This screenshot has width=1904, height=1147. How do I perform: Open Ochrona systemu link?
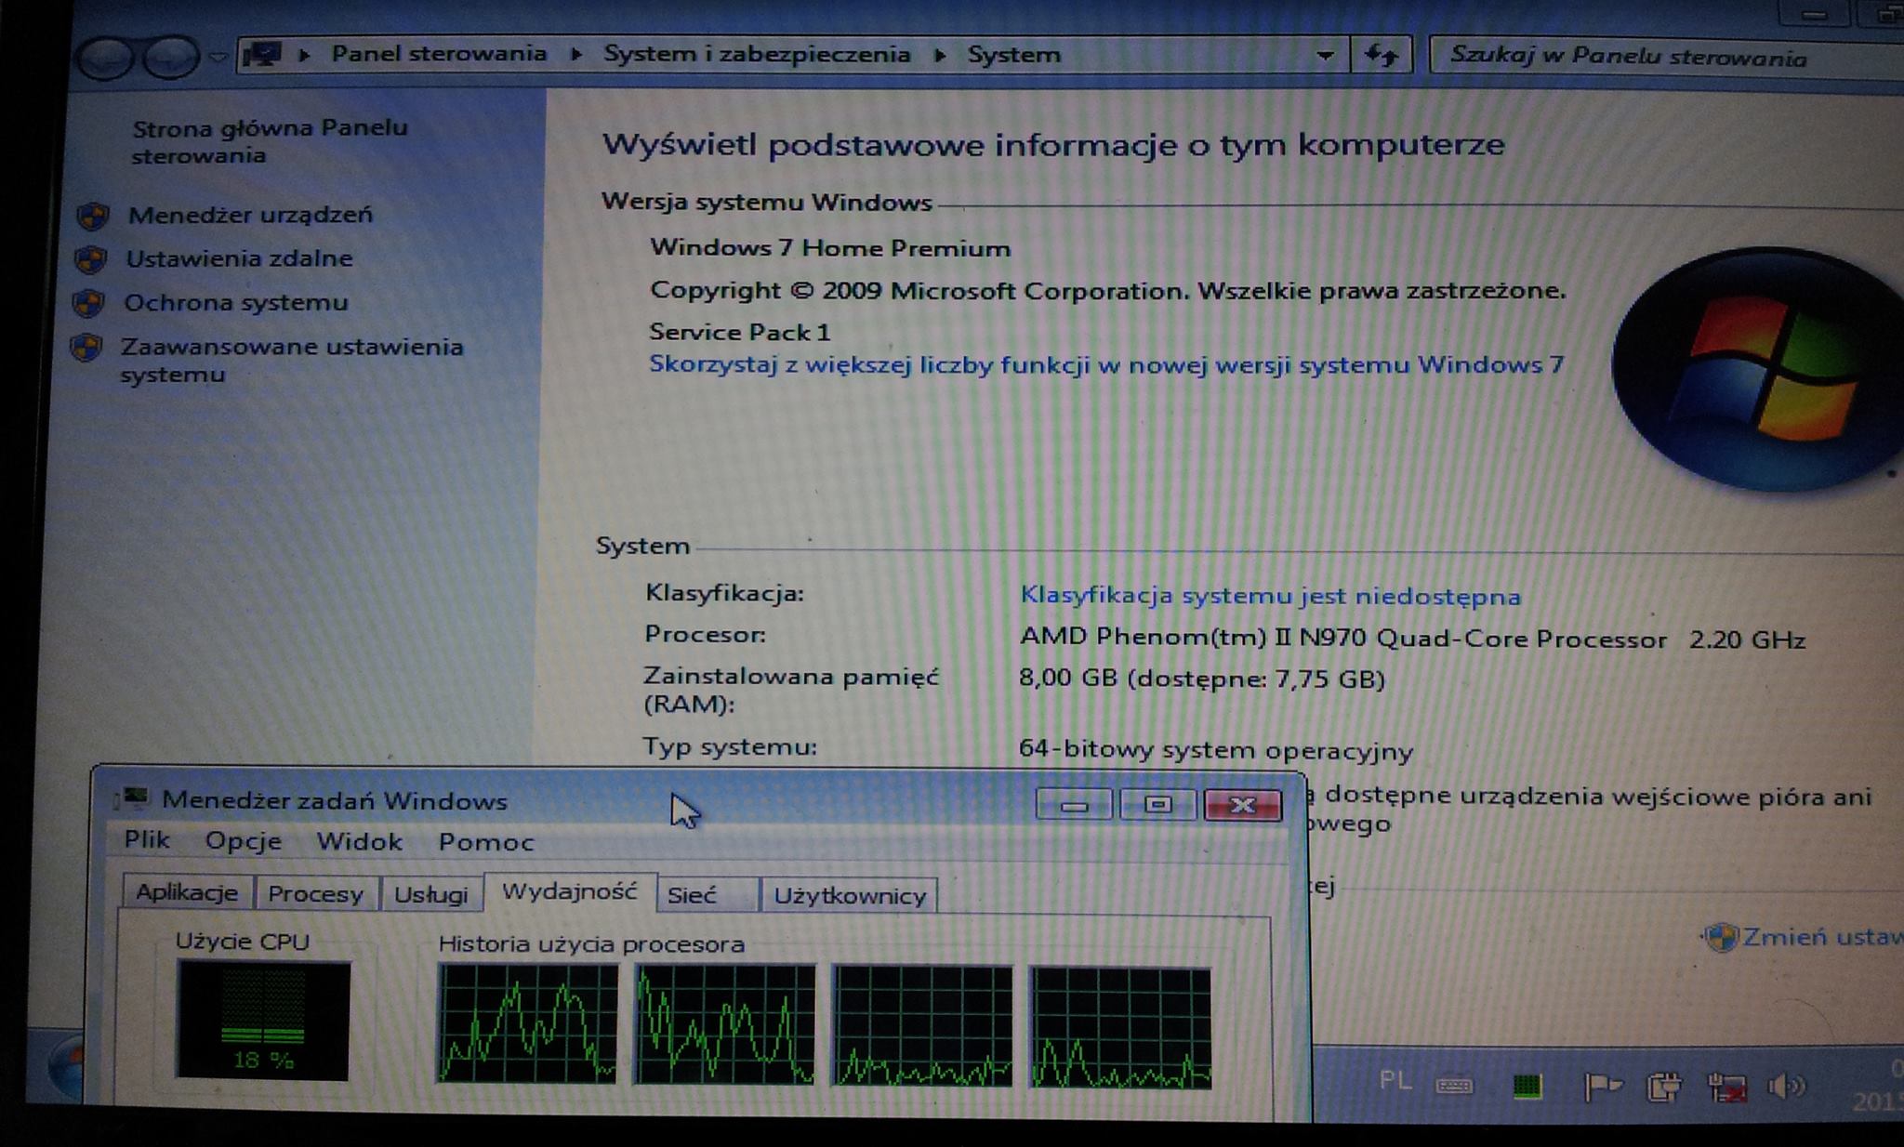pos(236,303)
